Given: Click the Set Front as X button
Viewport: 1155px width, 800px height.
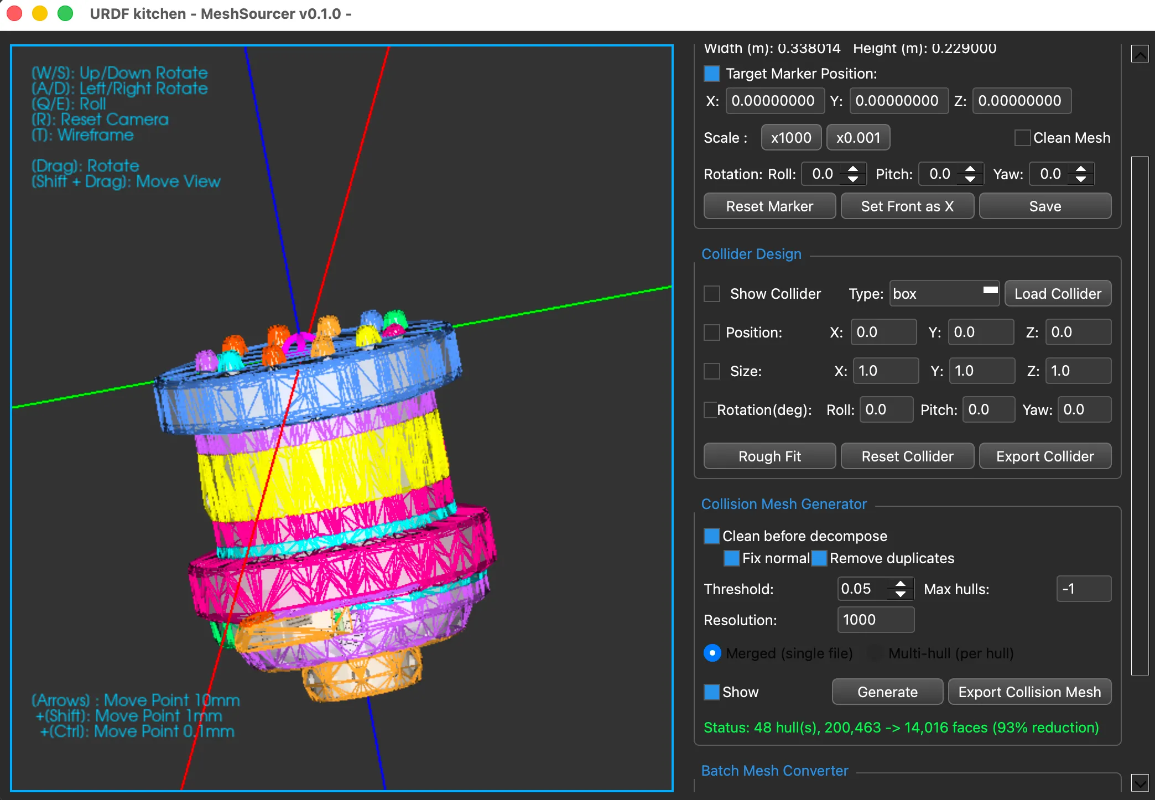Looking at the screenshot, I should click(x=907, y=206).
